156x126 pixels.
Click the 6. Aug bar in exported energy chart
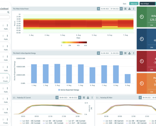click(x=92, y=75)
